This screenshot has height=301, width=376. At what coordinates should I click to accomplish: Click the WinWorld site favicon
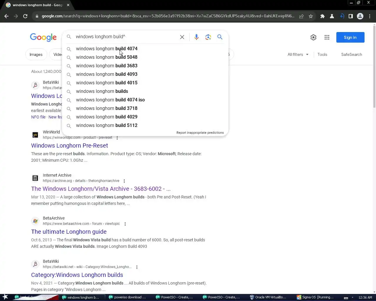(35, 135)
